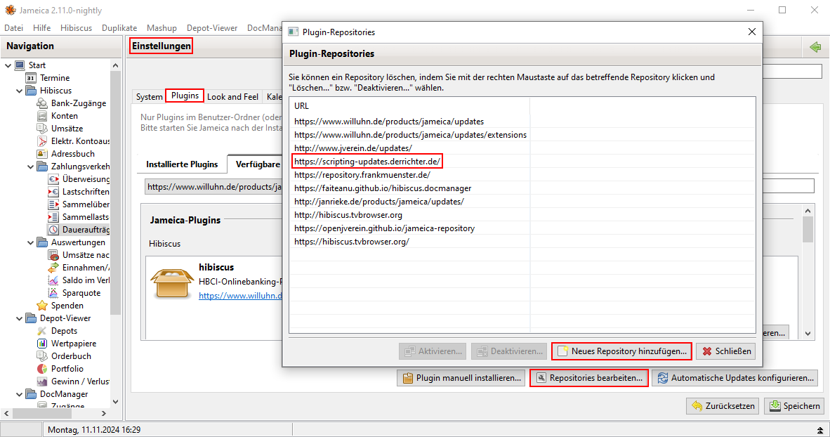Select openjverein.github.io jameica-repository row
The height and width of the screenshot is (437, 830).
(x=522, y=228)
